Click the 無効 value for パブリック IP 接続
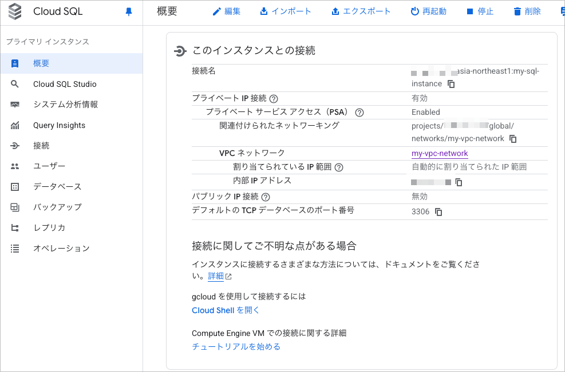This screenshot has width=565, height=372. pyautogui.click(x=420, y=197)
